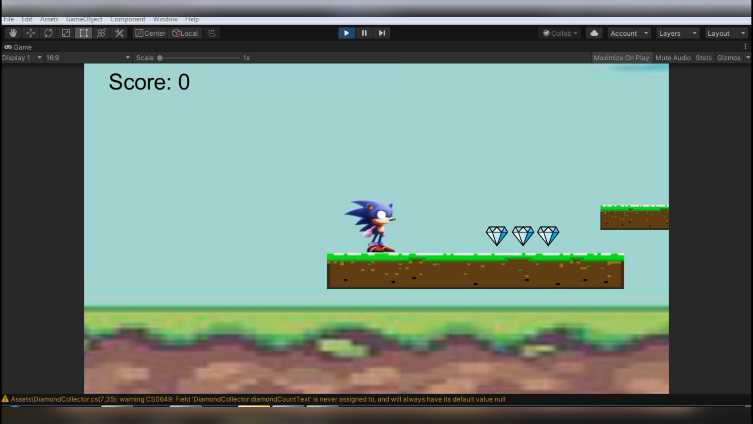Select the Rect tool
The width and height of the screenshot is (753, 424).
pos(84,33)
